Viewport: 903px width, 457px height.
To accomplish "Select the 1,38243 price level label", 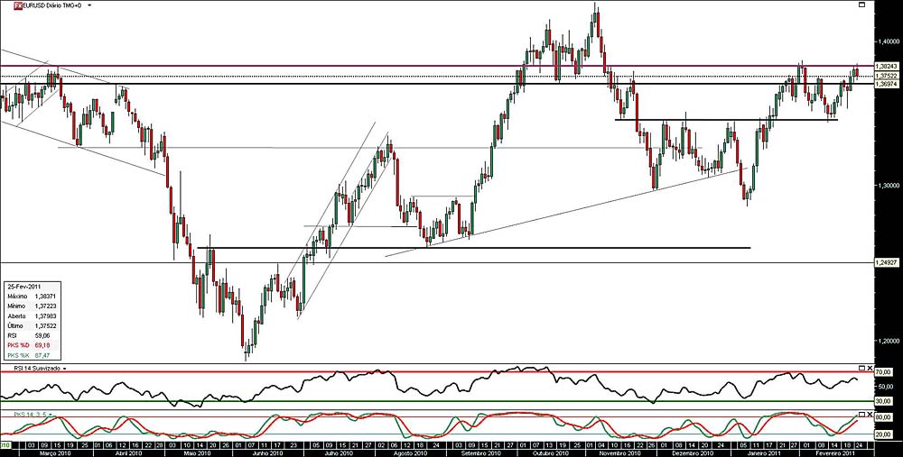I will pyautogui.click(x=887, y=67).
